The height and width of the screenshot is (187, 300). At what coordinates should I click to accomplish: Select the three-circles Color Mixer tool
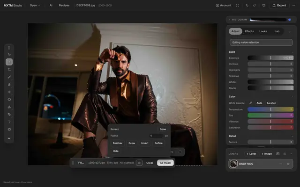[x=9, y=107]
